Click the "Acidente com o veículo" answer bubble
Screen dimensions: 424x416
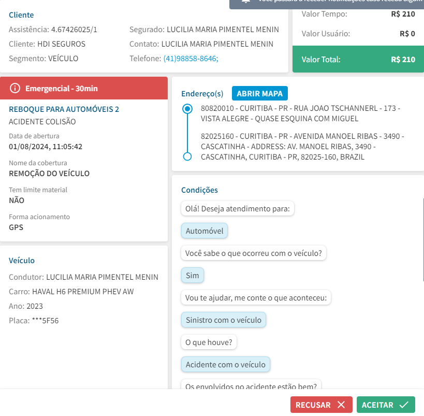click(225, 364)
